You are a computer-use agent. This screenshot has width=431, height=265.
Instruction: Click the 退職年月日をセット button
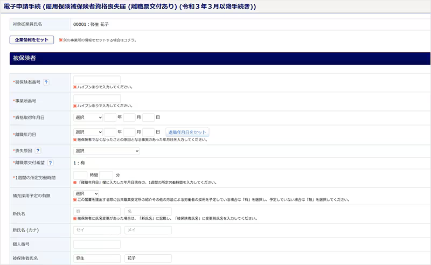pos(187,132)
